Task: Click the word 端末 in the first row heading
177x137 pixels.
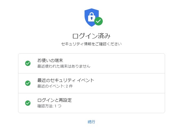Action: (x=59, y=60)
